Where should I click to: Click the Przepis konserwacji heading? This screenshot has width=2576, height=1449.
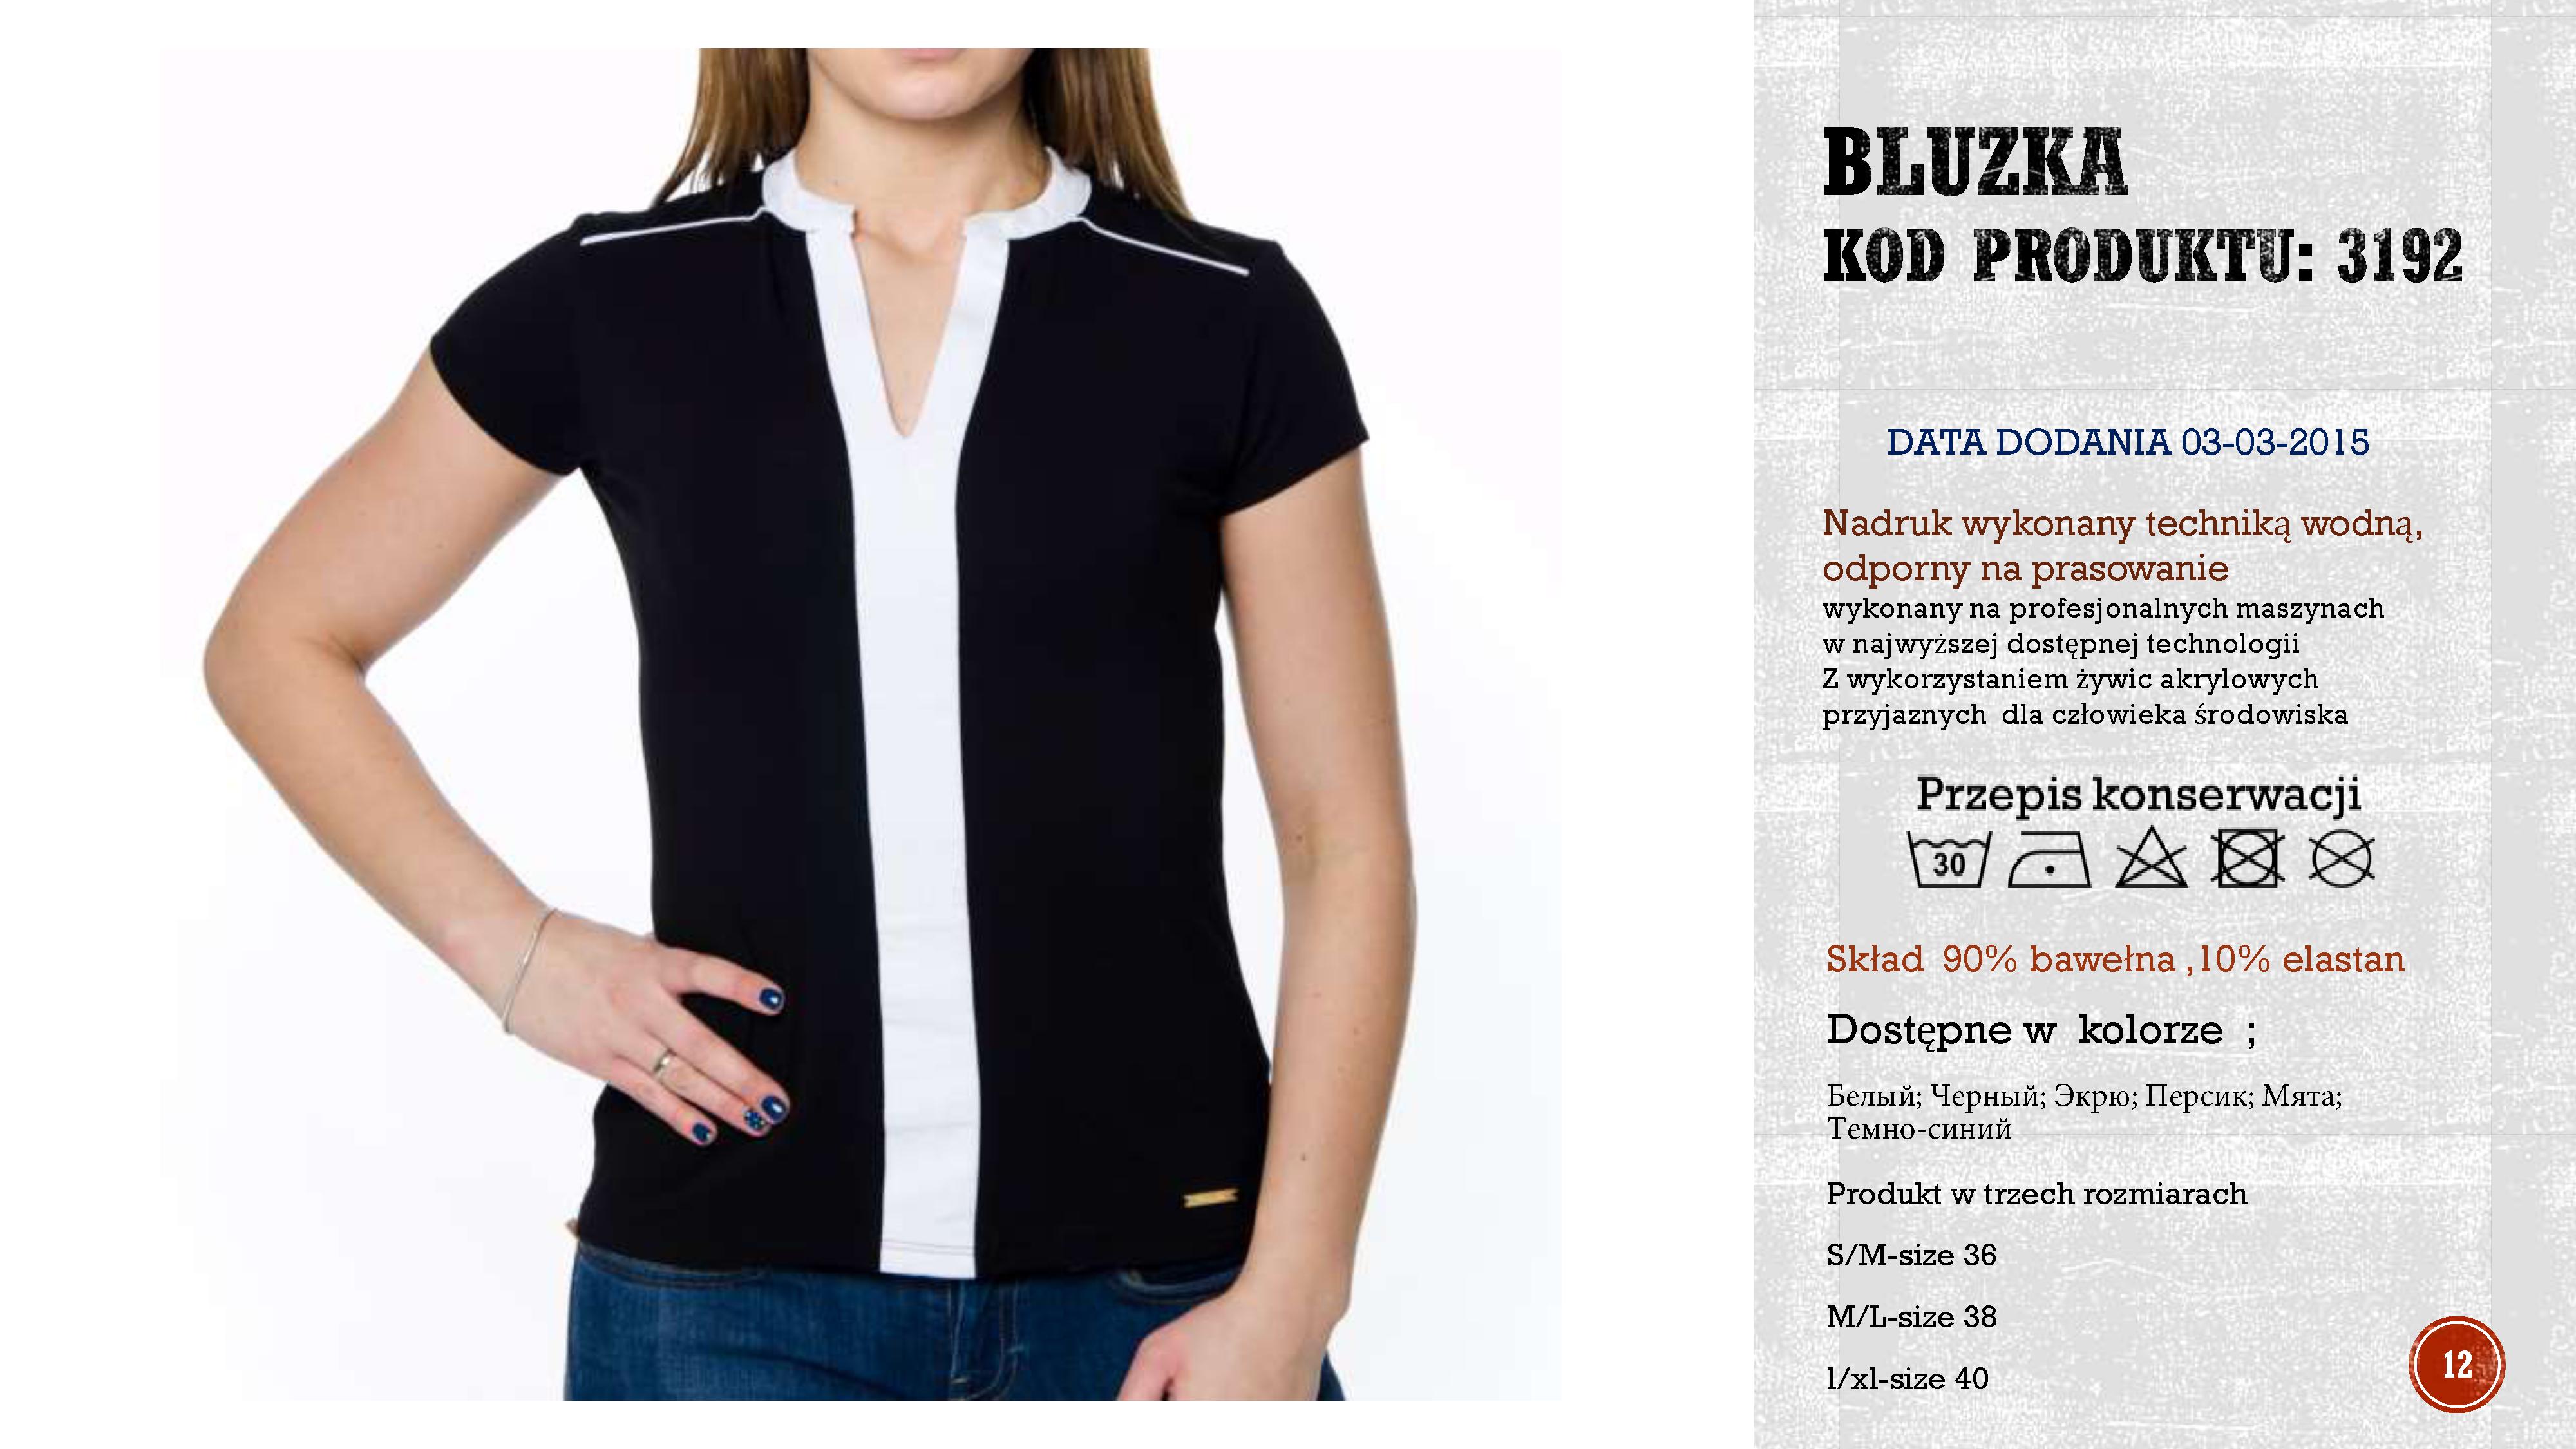(2139, 796)
